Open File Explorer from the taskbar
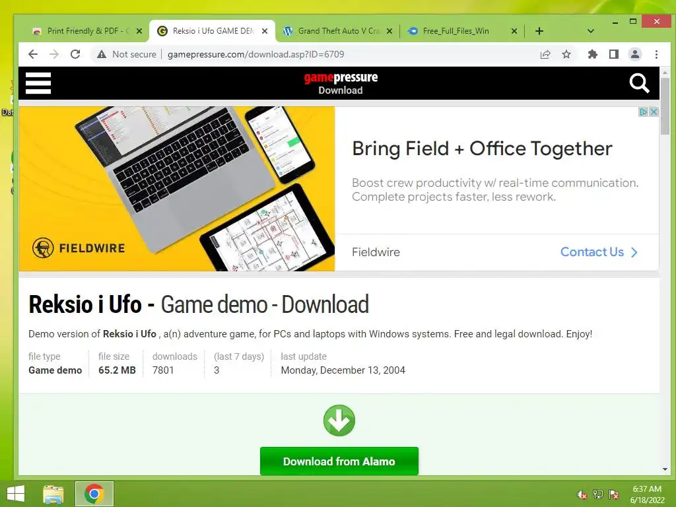 (53, 494)
